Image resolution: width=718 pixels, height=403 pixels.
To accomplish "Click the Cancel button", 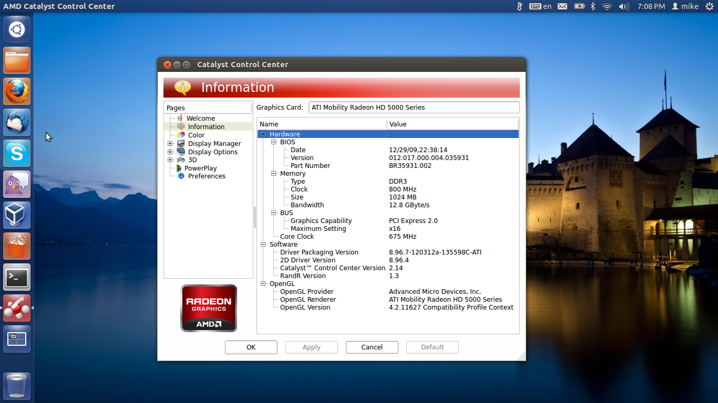I will point(372,347).
